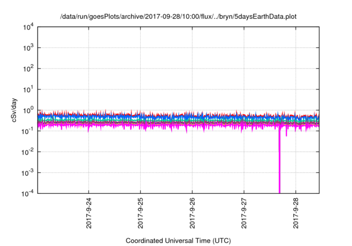The image size is (352, 246).
Task: Click the 2017-9-25 date tick label
Action: tap(141, 213)
